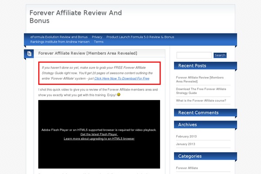Click 'Get the latest Flash Player' link

pyautogui.click(x=99, y=134)
